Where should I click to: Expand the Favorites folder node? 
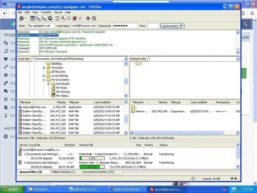[x=44, y=68]
